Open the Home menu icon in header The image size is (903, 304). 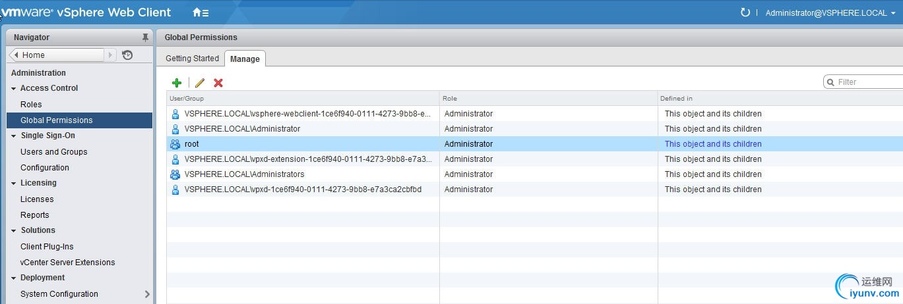201,13
